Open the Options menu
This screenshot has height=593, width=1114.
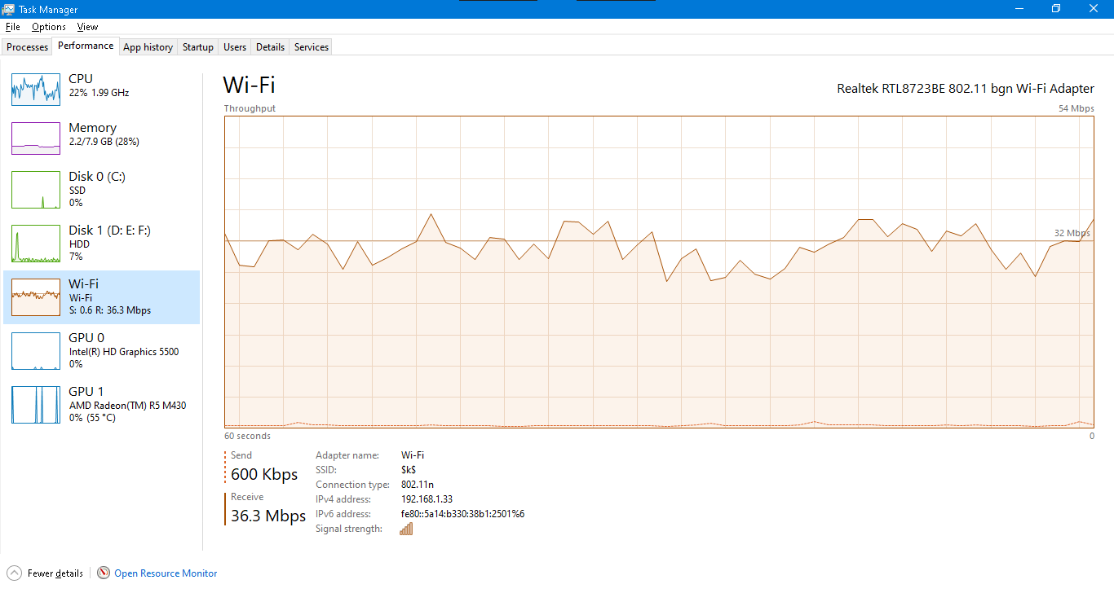click(49, 27)
